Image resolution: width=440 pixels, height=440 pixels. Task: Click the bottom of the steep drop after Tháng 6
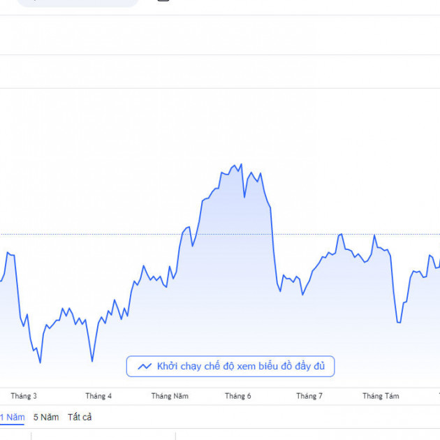pos(280,291)
